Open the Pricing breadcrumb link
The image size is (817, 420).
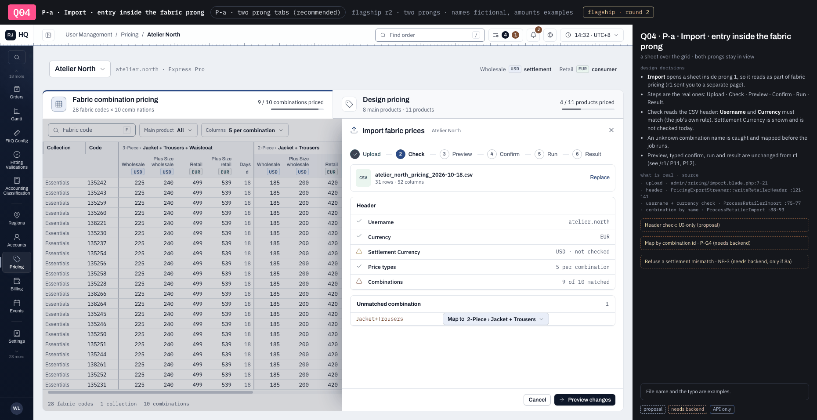(x=130, y=35)
